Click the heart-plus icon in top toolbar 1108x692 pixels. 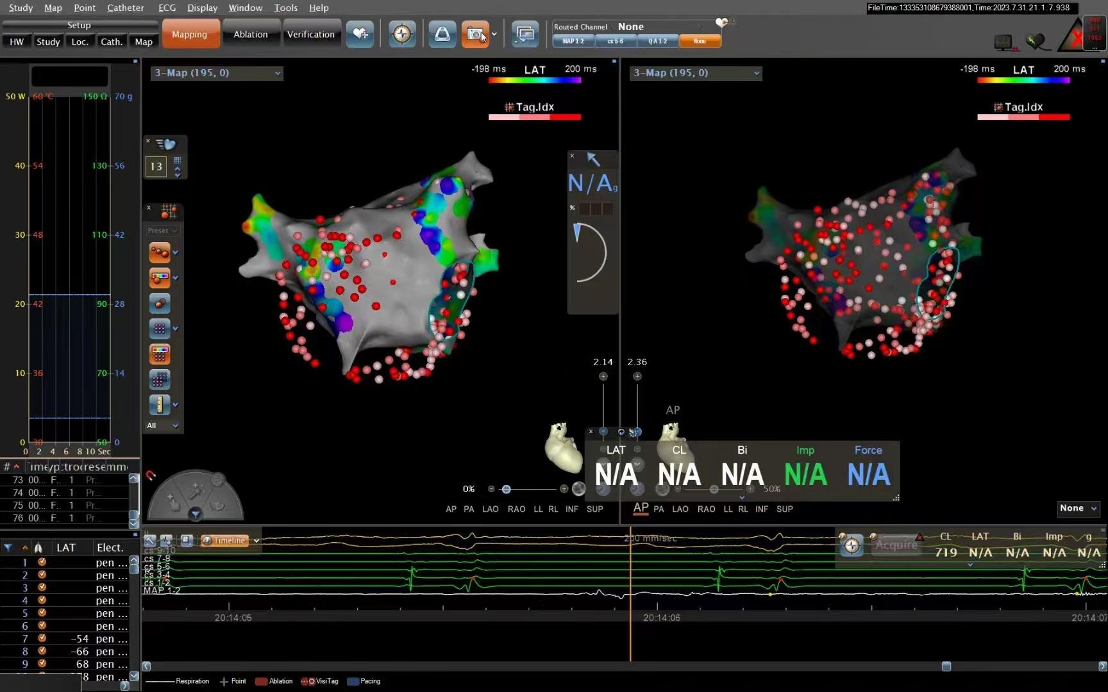point(360,34)
